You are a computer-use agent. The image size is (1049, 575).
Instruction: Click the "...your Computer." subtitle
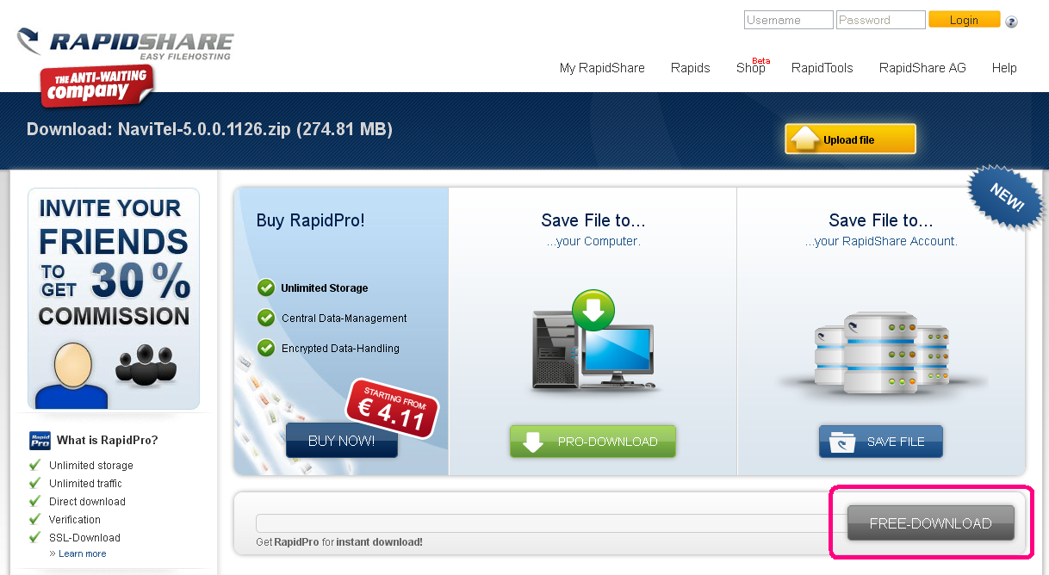tap(593, 241)
